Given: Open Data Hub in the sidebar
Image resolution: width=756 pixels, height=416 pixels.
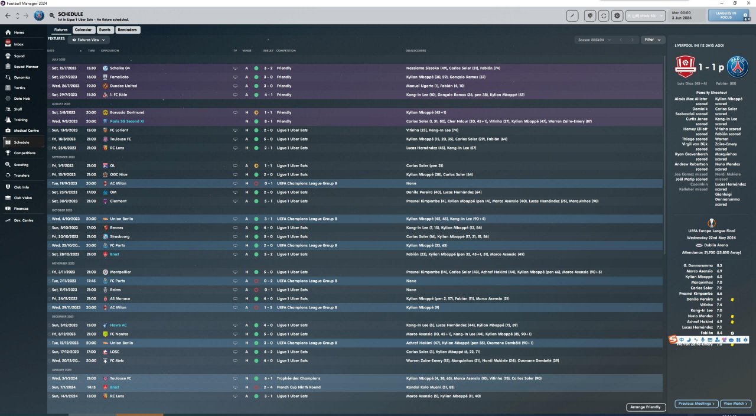Looking at the screenshot, I should [x=21, y=99].
